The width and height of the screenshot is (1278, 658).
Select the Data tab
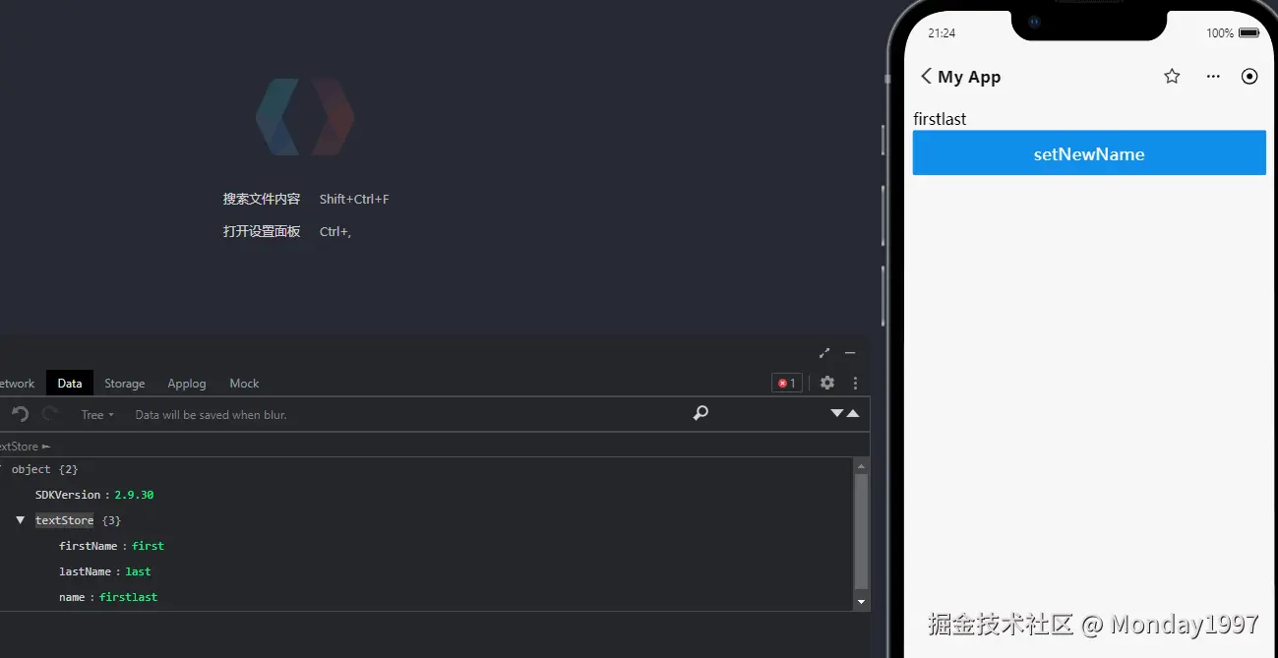click(x=70, y=384)
